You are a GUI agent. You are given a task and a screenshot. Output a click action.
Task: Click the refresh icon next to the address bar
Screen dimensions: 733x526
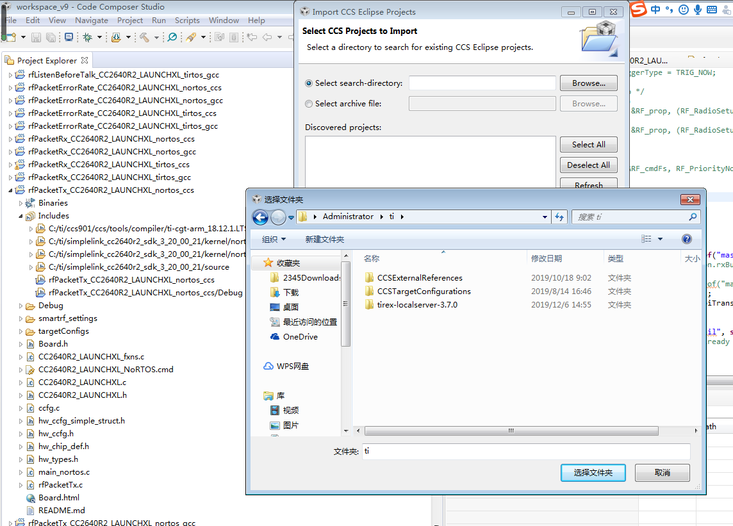[x=559, y=217]
